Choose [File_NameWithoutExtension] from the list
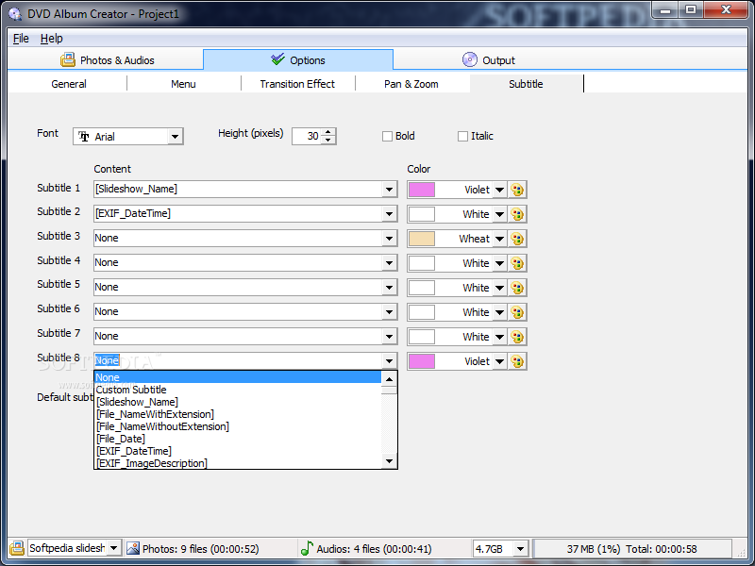755x566 pixels. 238,426
